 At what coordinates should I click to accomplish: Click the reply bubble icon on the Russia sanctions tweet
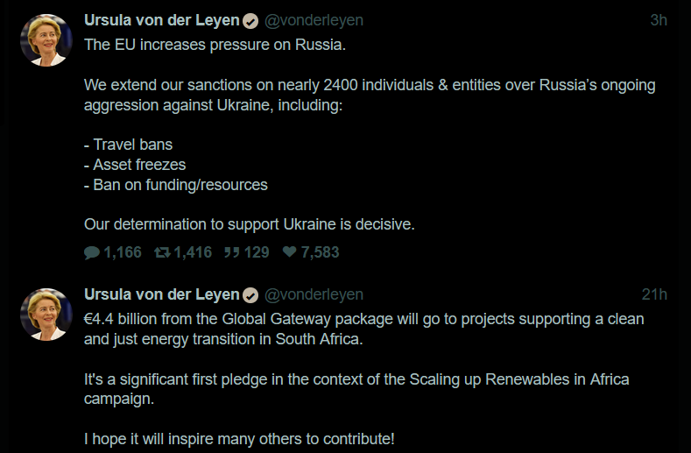pyautogui.click(x=92, y=252)
